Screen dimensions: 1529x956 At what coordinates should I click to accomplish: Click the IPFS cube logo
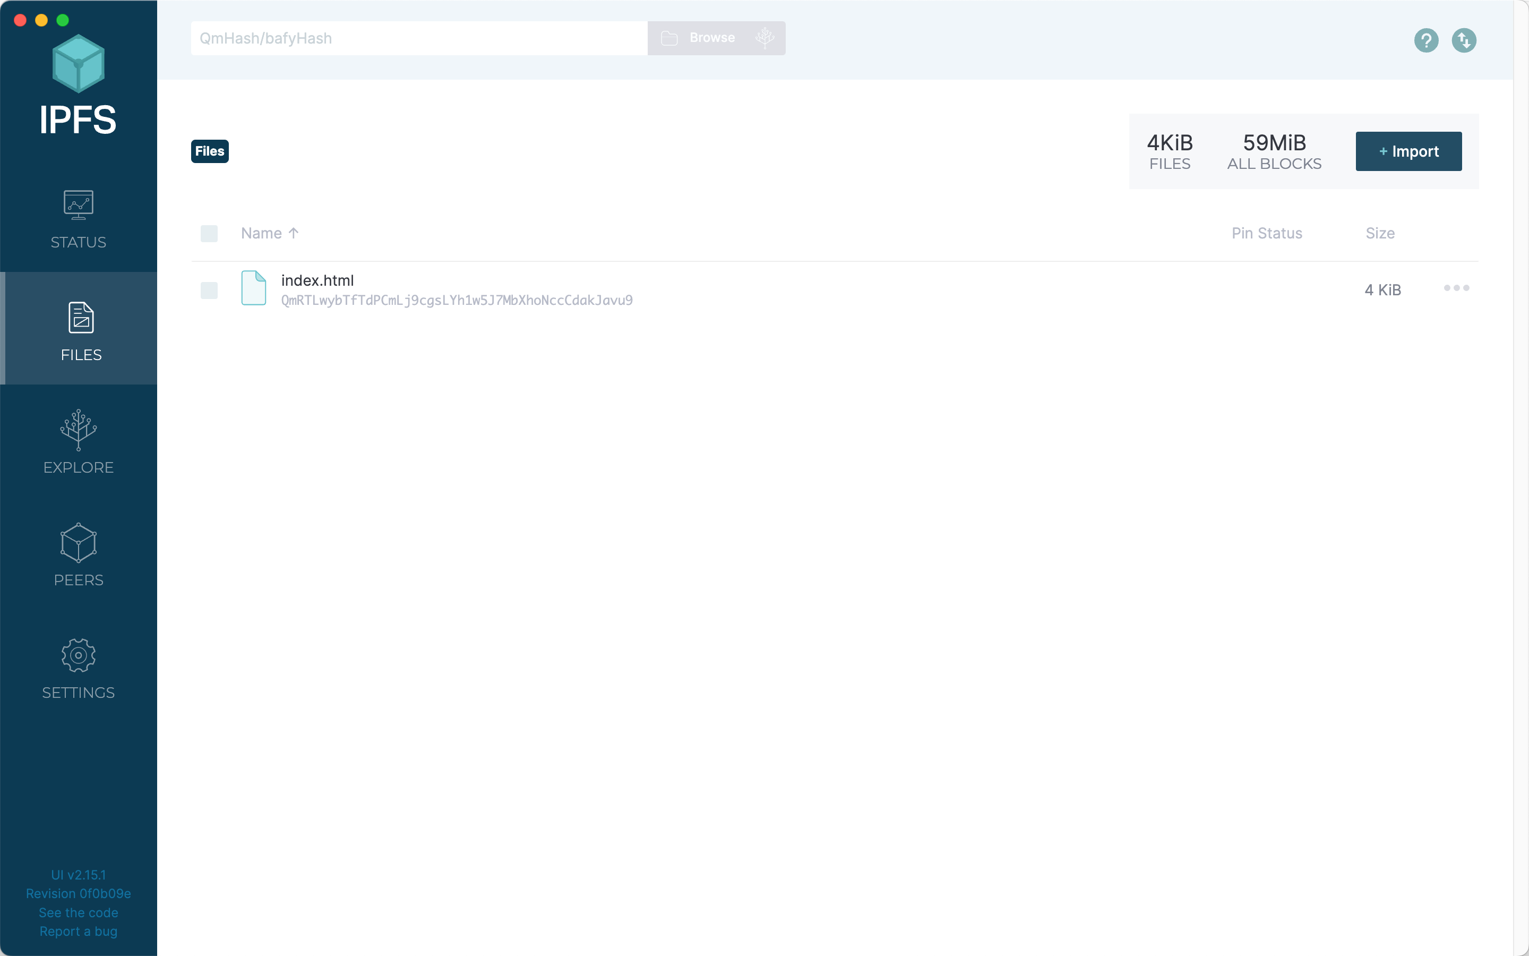coord(79,64)
